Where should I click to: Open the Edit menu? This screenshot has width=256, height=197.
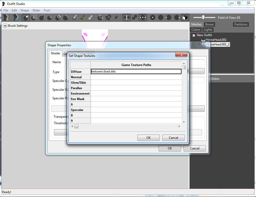(x=14, y=10)
